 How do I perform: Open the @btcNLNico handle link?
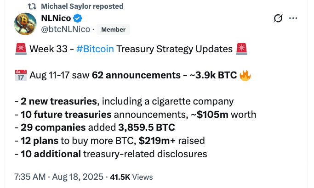[x=66, y=29]
